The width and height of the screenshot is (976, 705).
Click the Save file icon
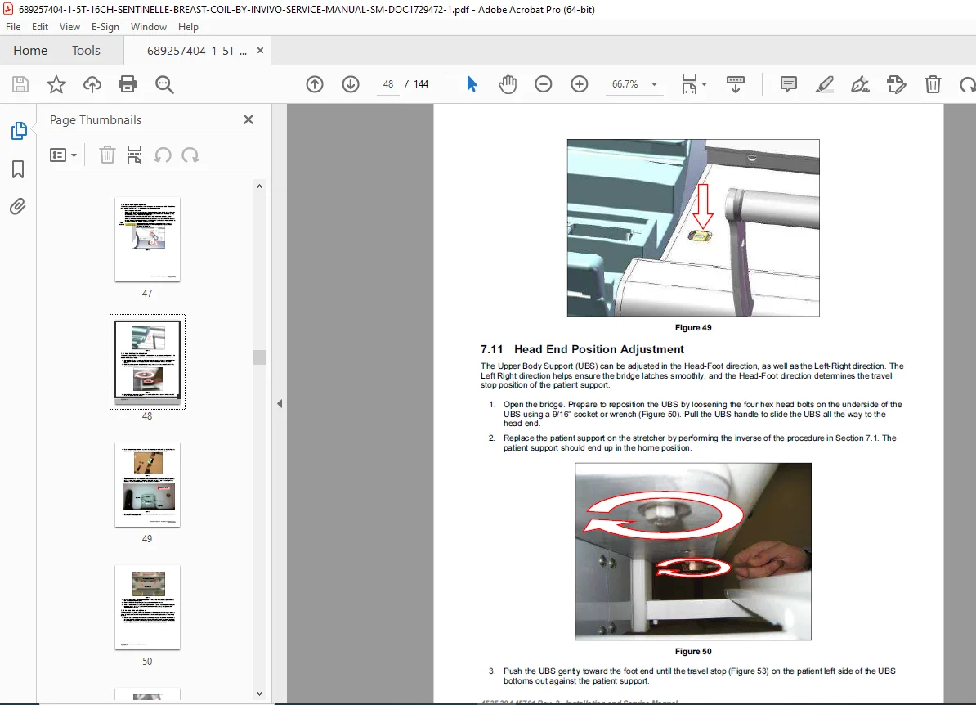(x=20, y=84)
